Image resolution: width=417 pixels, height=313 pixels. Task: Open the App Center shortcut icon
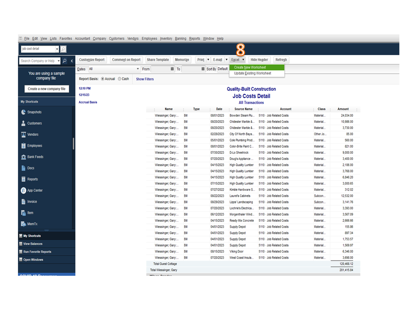[23, 190]
